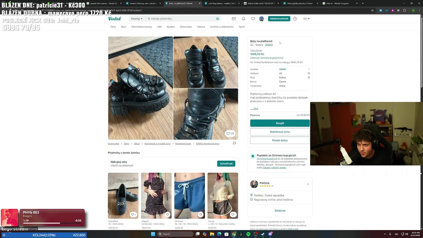Screen dimensions: 423x238
Task: Click the Kotníkové a vysoké boty breadcrumb
Action: (157, 144)
